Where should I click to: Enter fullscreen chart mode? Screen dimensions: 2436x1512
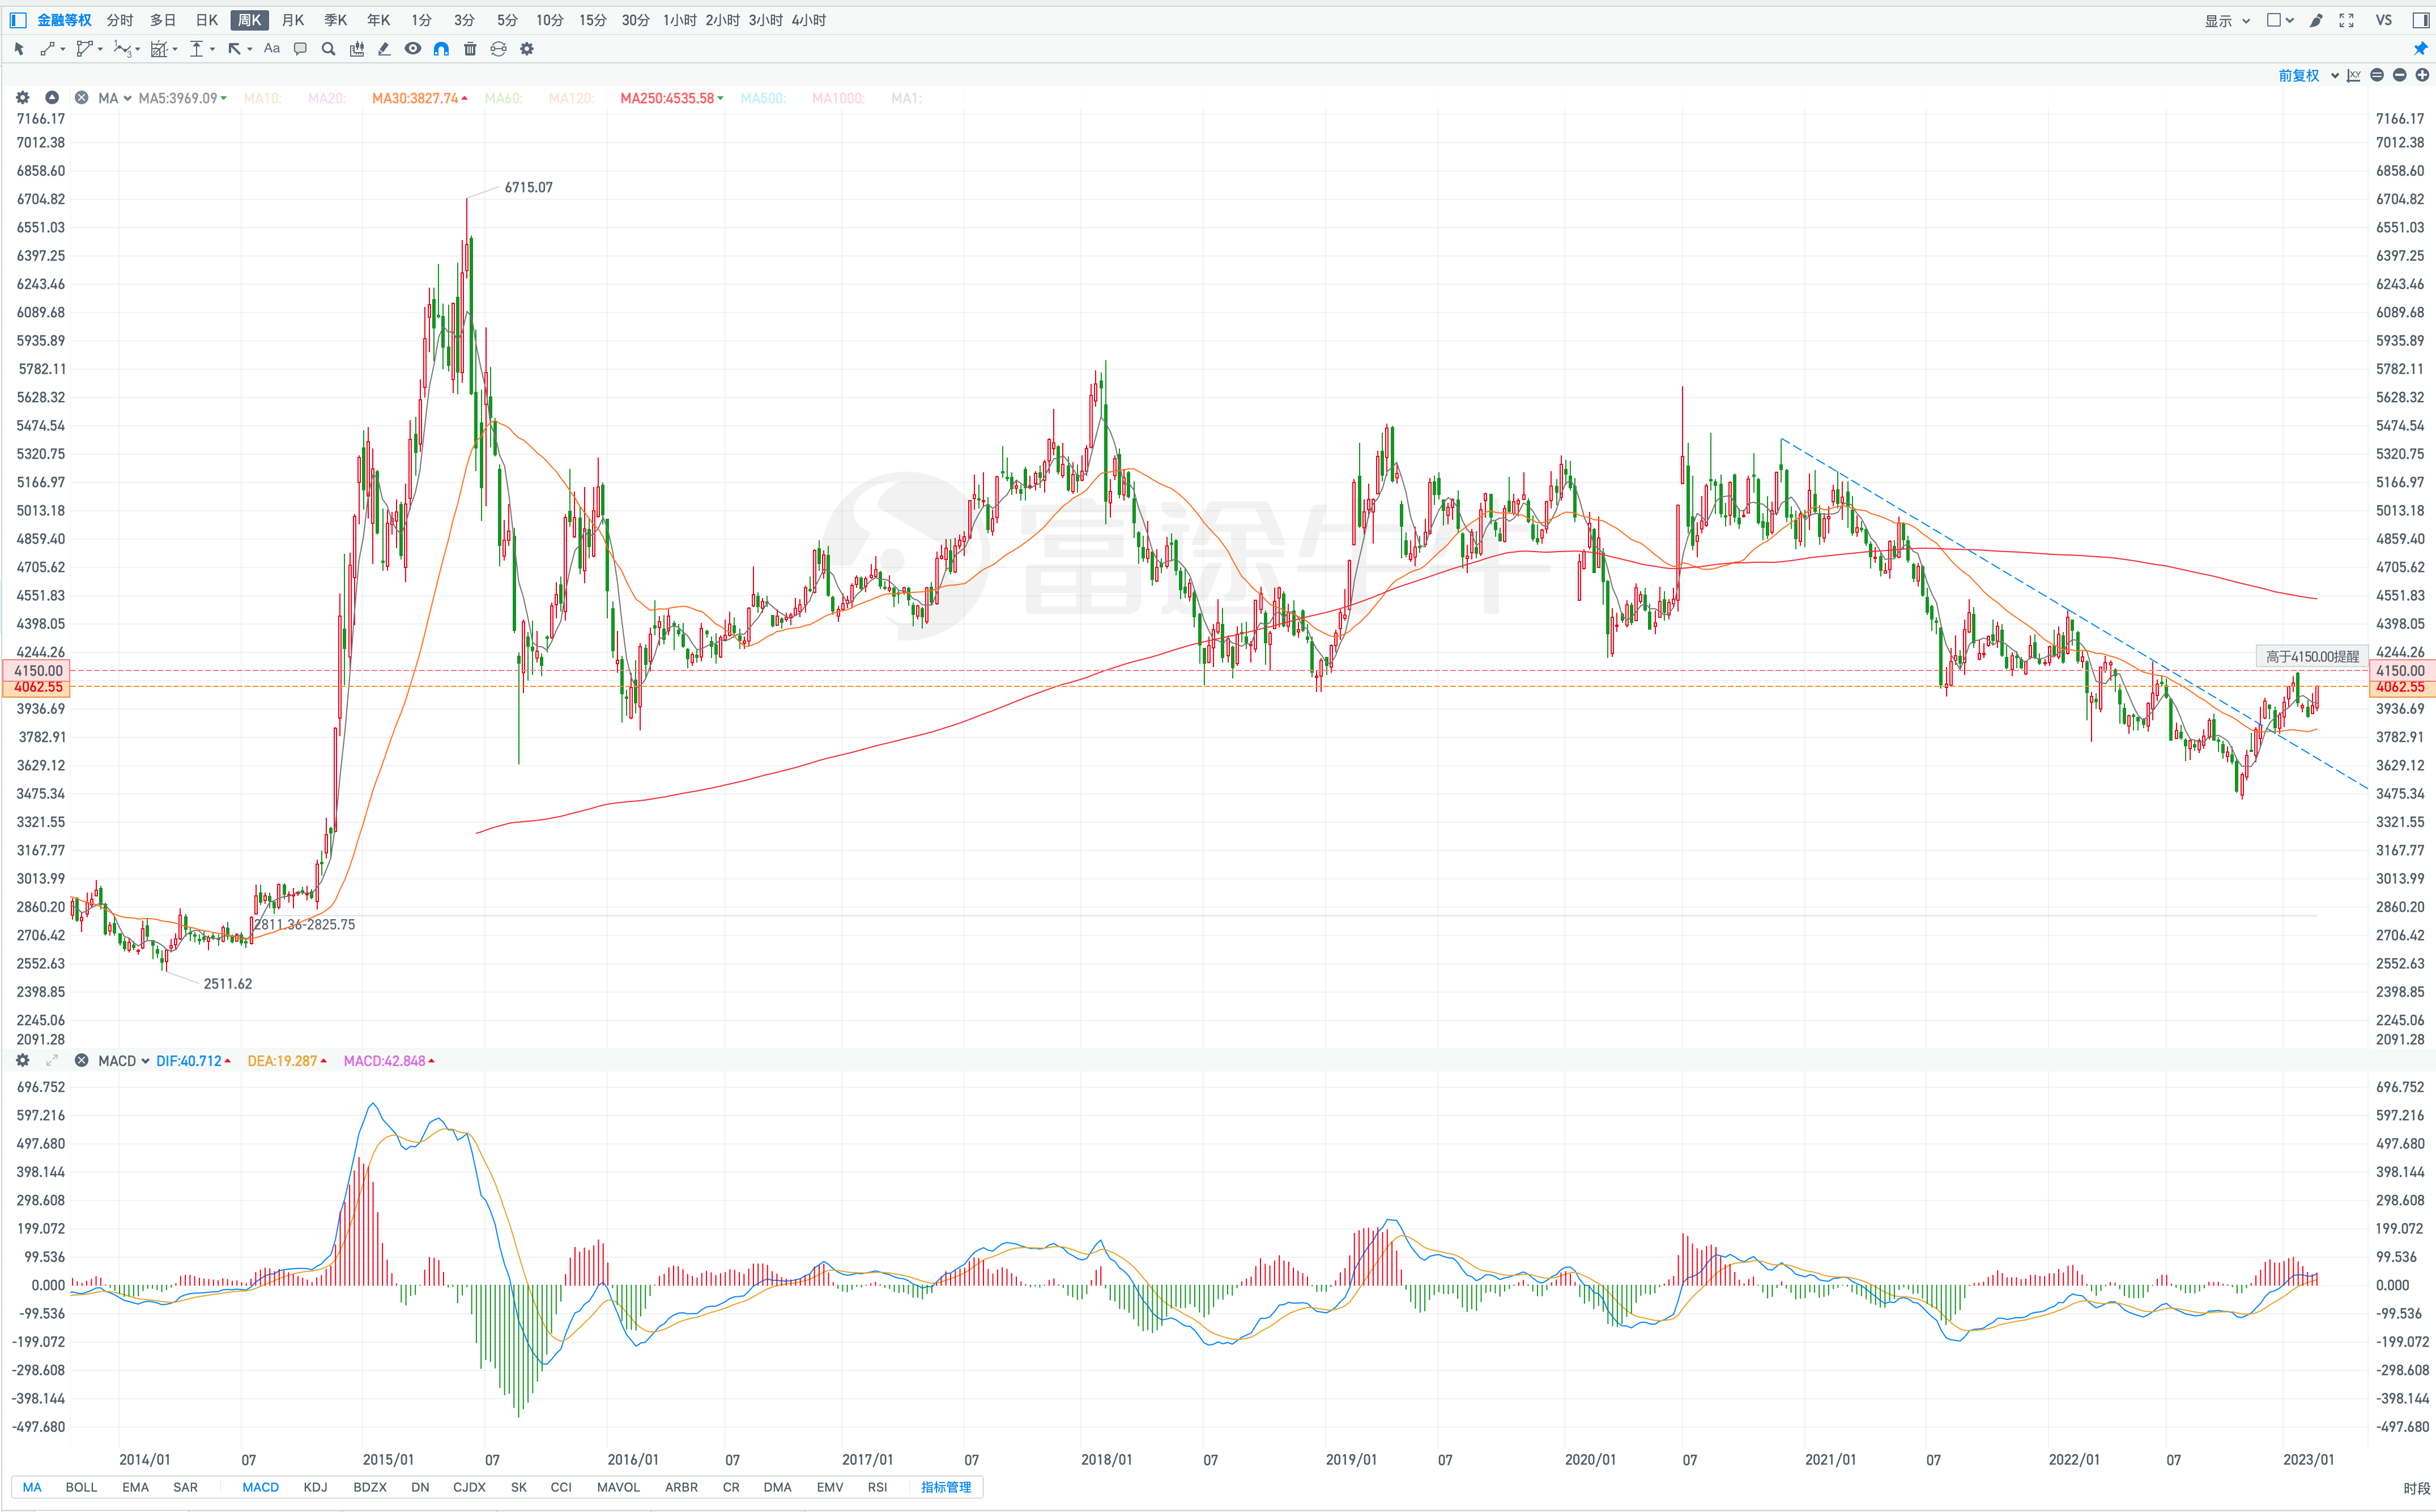pyautogui.click(x=2346, y=20)
